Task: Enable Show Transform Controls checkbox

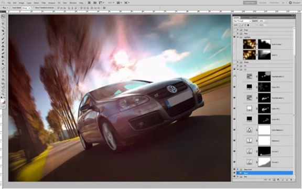Action: pyautogui.click(x=34, y=8)
